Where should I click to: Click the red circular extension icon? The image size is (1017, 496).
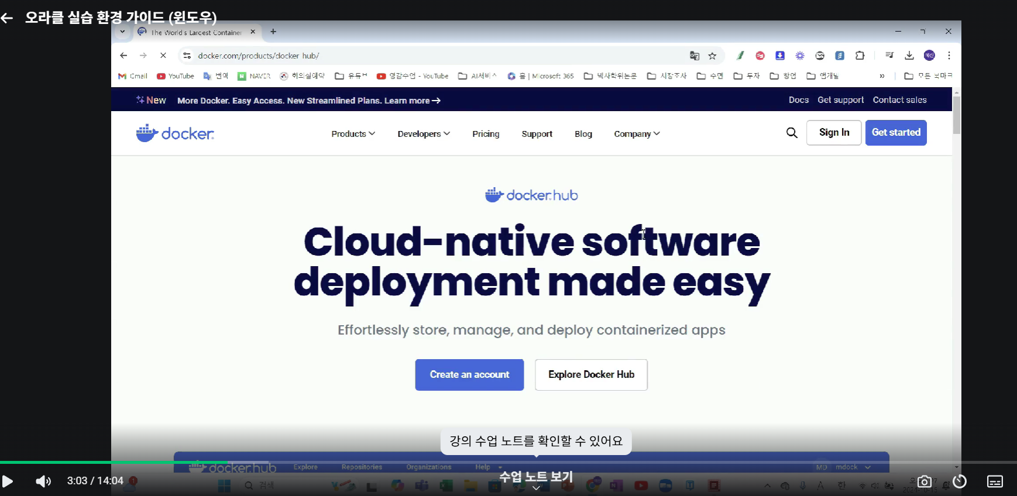[x=760, y=56]
